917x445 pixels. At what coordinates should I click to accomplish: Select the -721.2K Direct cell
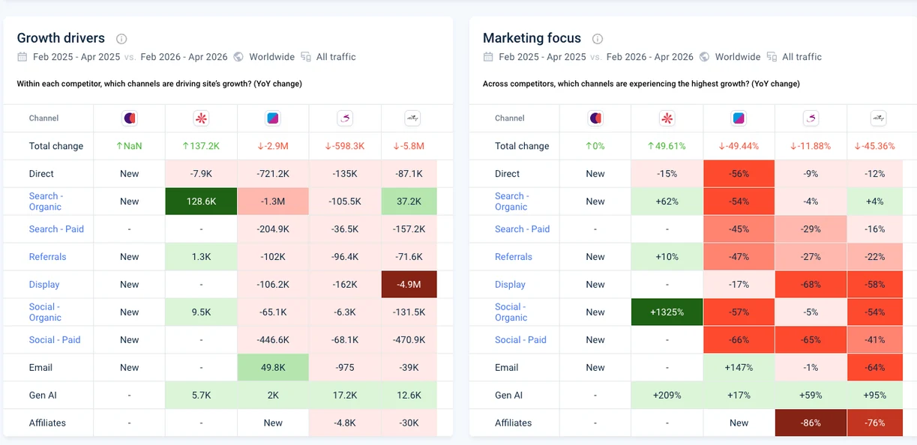[x=273, y=174]
